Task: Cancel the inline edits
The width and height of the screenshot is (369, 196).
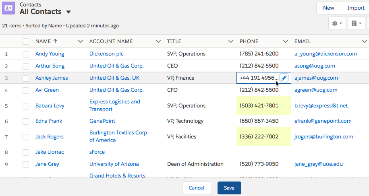Action: (x=197, y=188)
